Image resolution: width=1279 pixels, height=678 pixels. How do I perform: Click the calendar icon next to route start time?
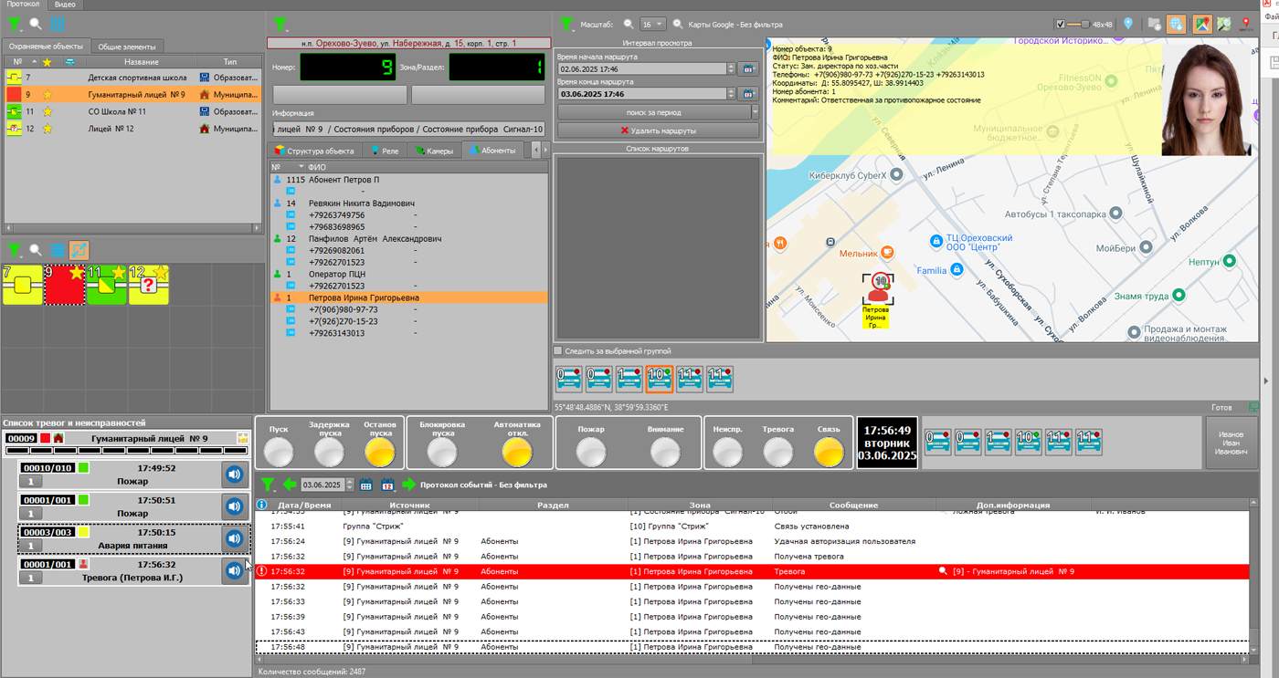(x=748, y=68)
